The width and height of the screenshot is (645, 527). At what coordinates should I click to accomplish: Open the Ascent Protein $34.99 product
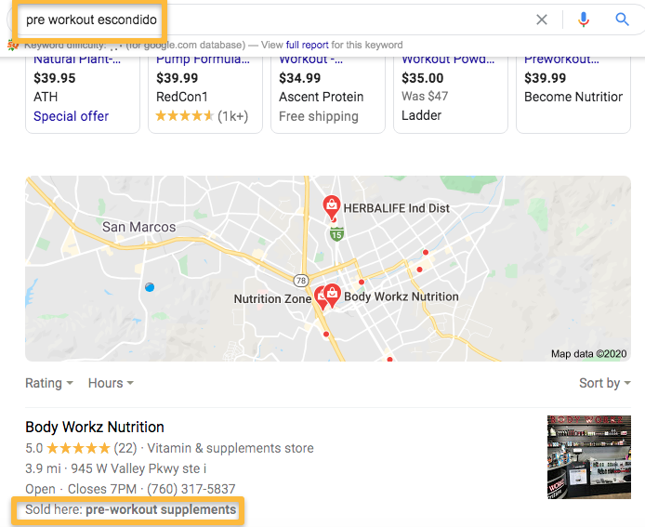coord(328,95)
